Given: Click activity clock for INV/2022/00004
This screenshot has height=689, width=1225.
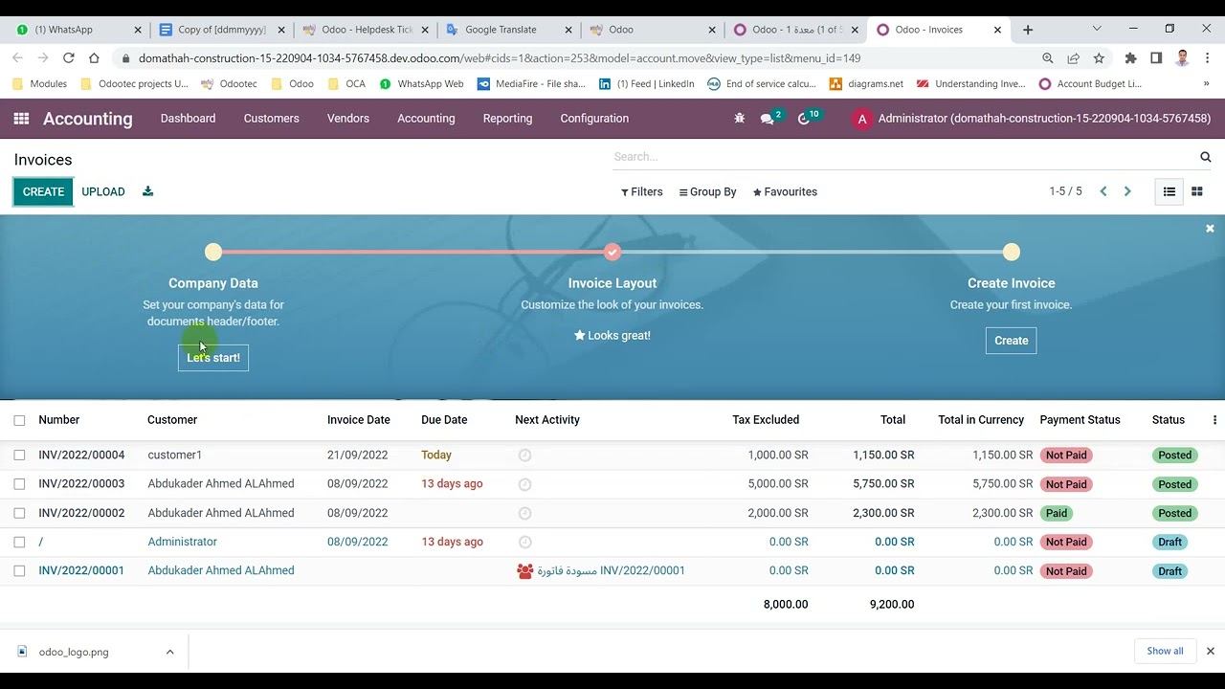Looking at the screenshot, I should pyautogui.click(x=524, y=456).
